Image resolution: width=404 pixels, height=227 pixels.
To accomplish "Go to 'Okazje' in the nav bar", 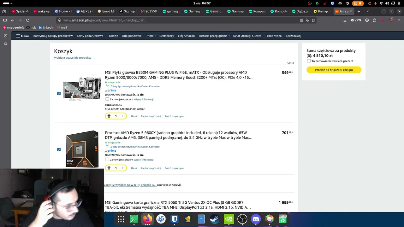I will tap(114, 36).
